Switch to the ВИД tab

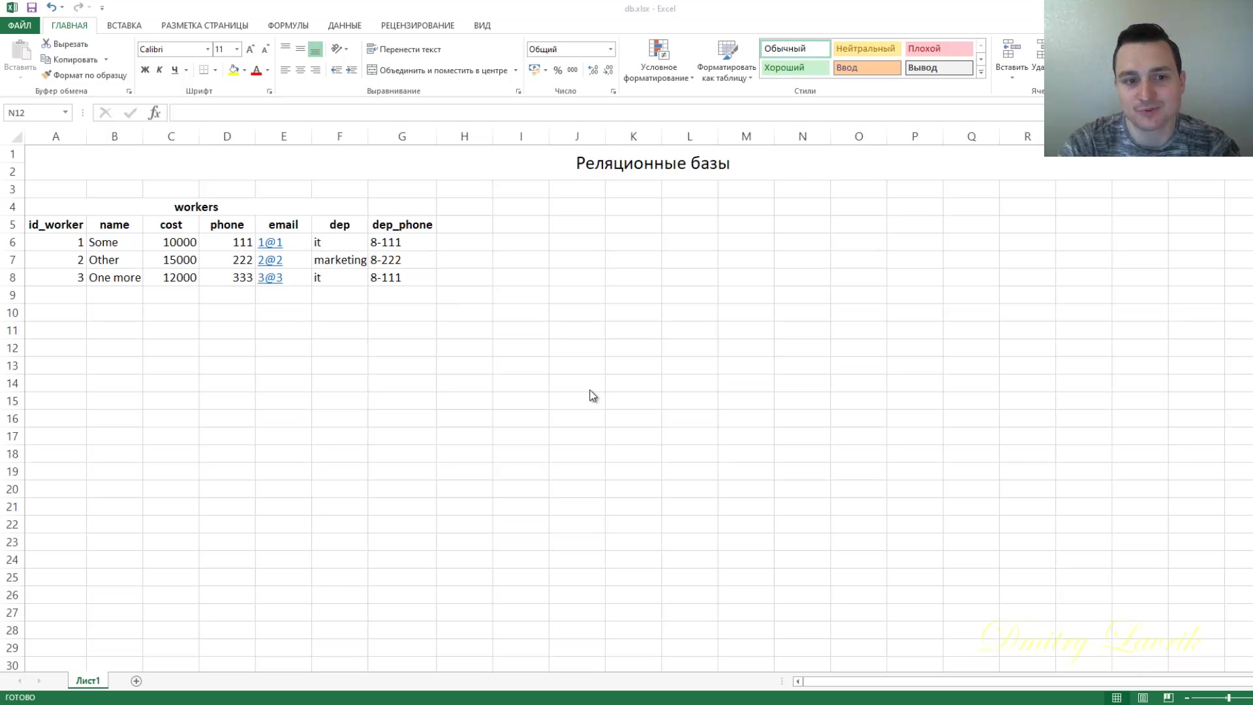(482, 25)
